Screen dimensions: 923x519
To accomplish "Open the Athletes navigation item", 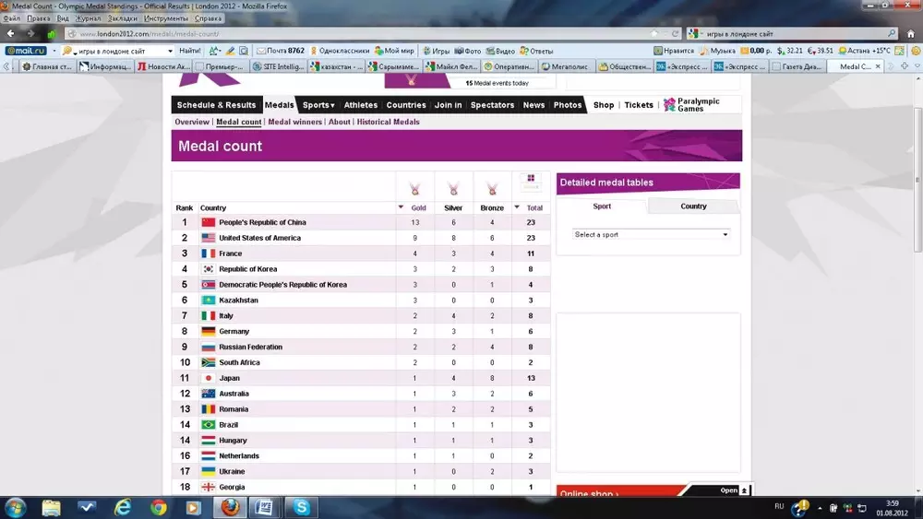I will tap(361, 105).
